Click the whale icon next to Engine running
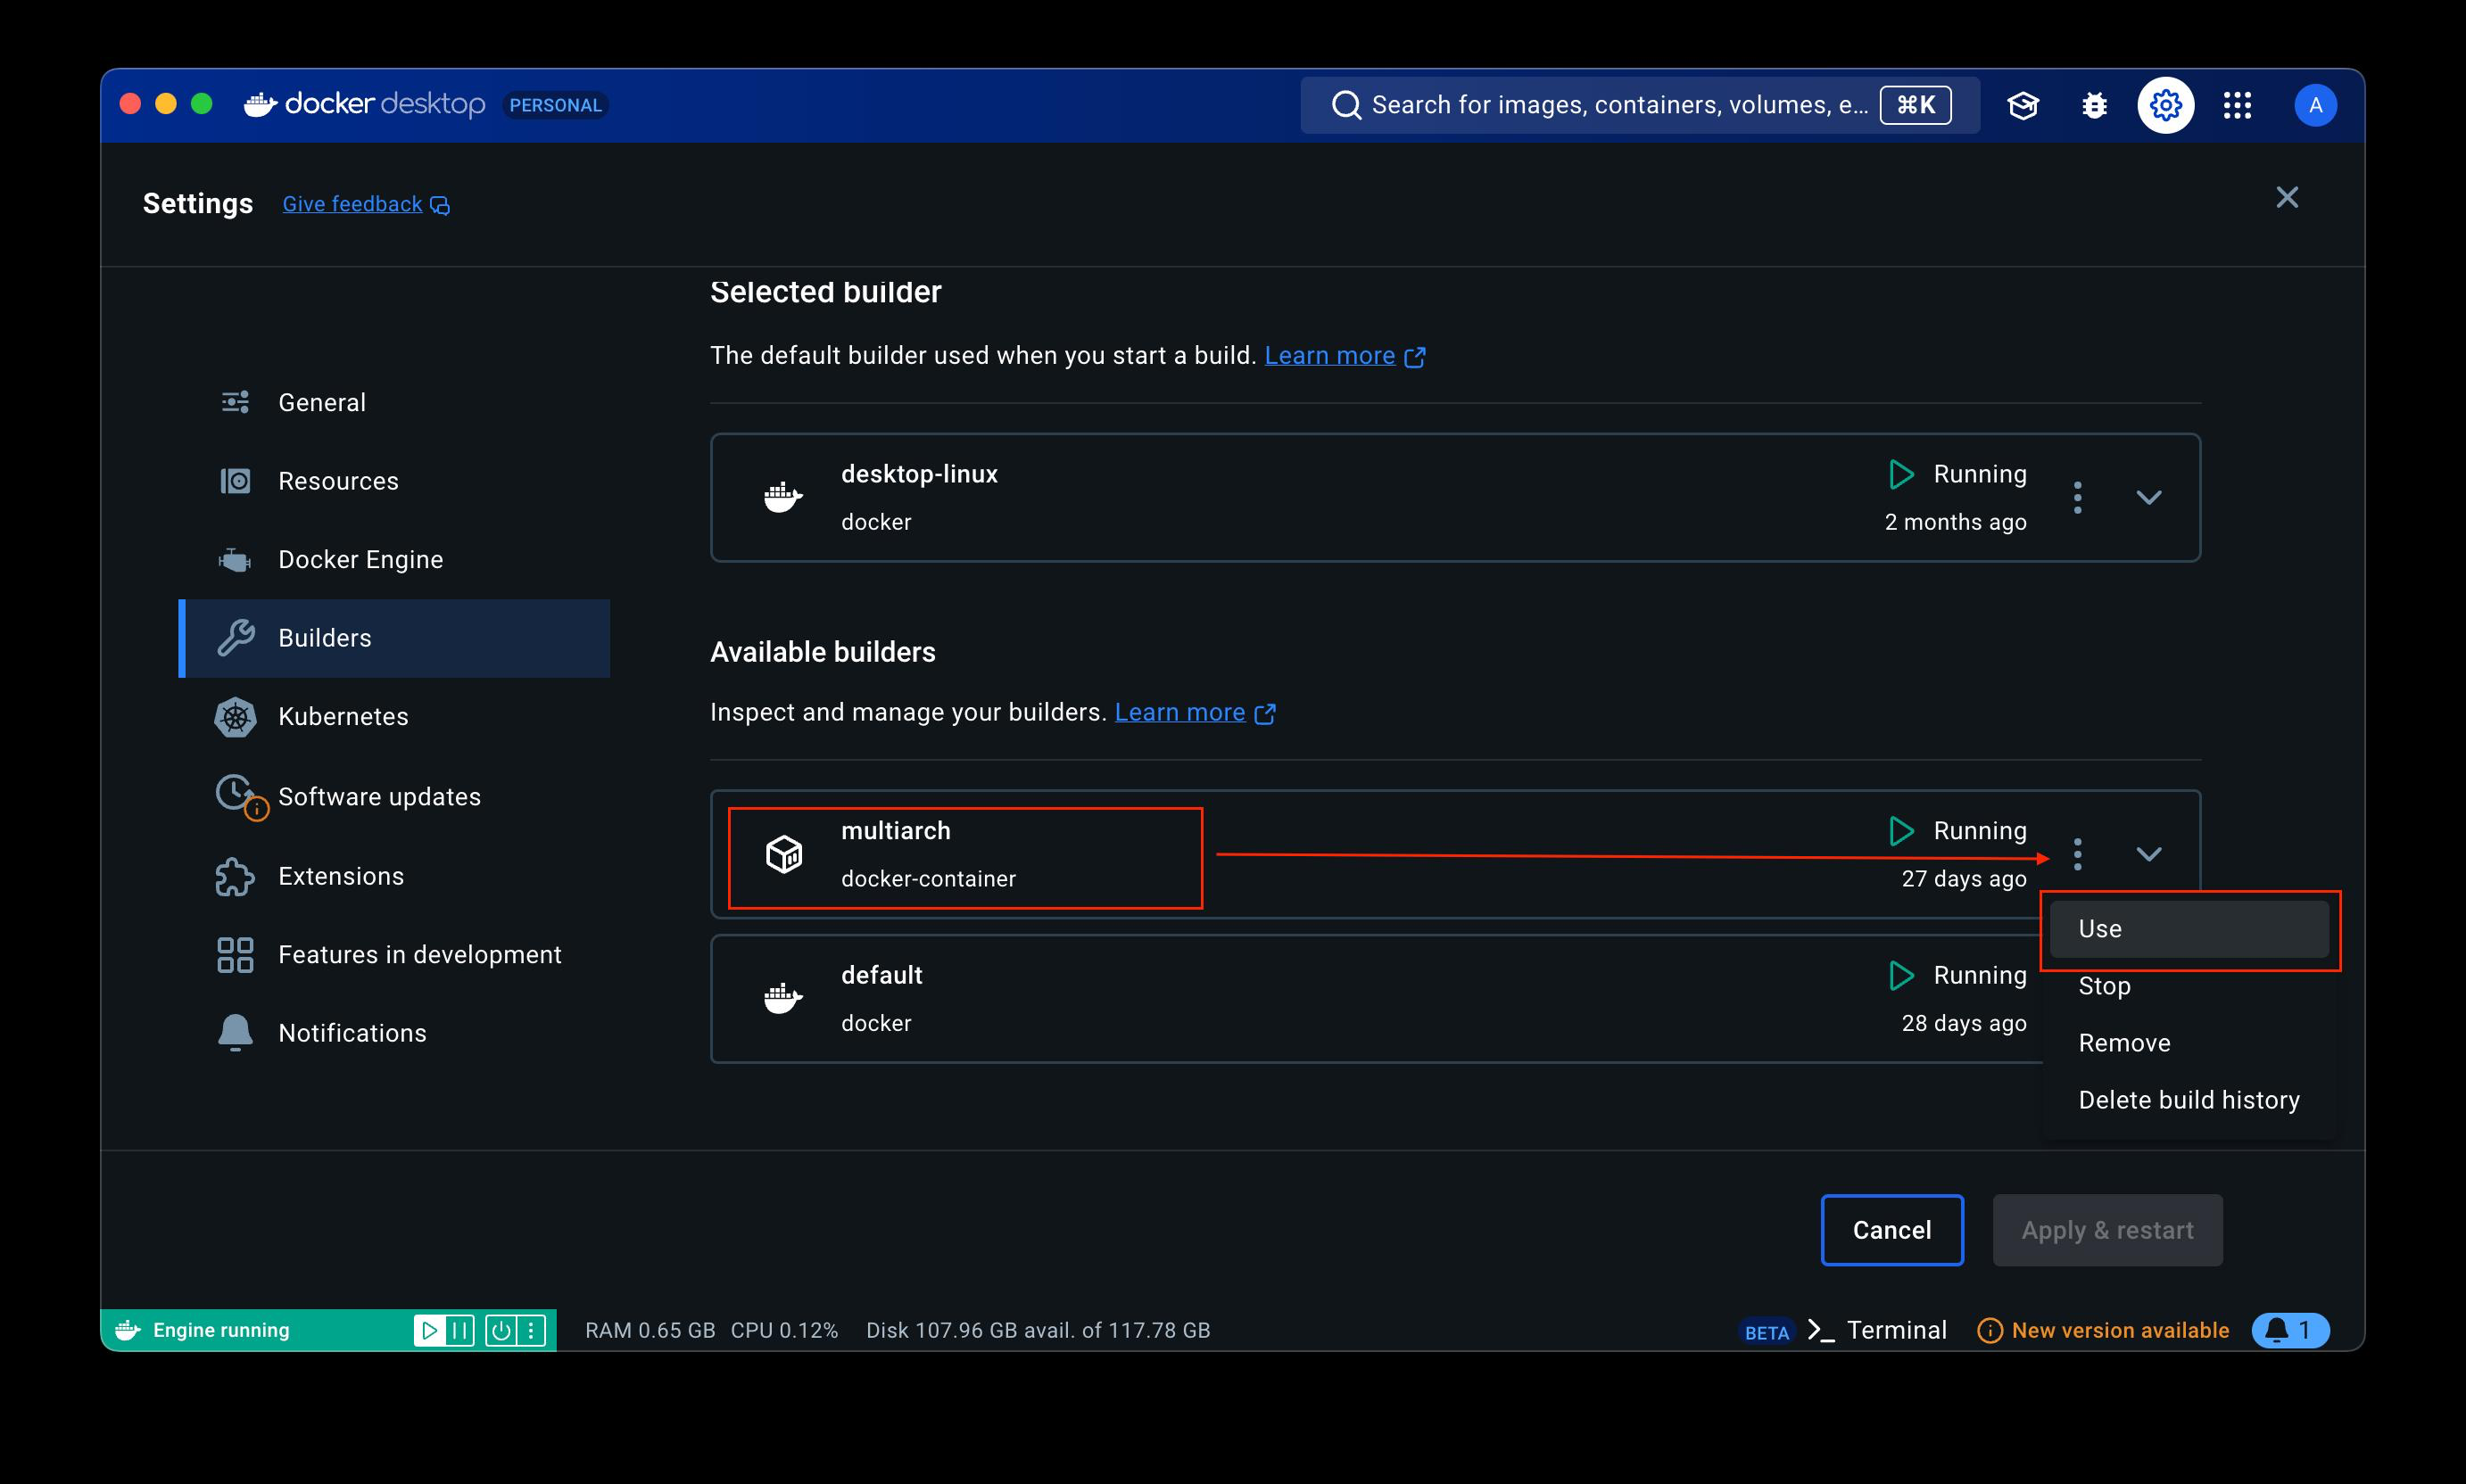 click(127, 1330)
